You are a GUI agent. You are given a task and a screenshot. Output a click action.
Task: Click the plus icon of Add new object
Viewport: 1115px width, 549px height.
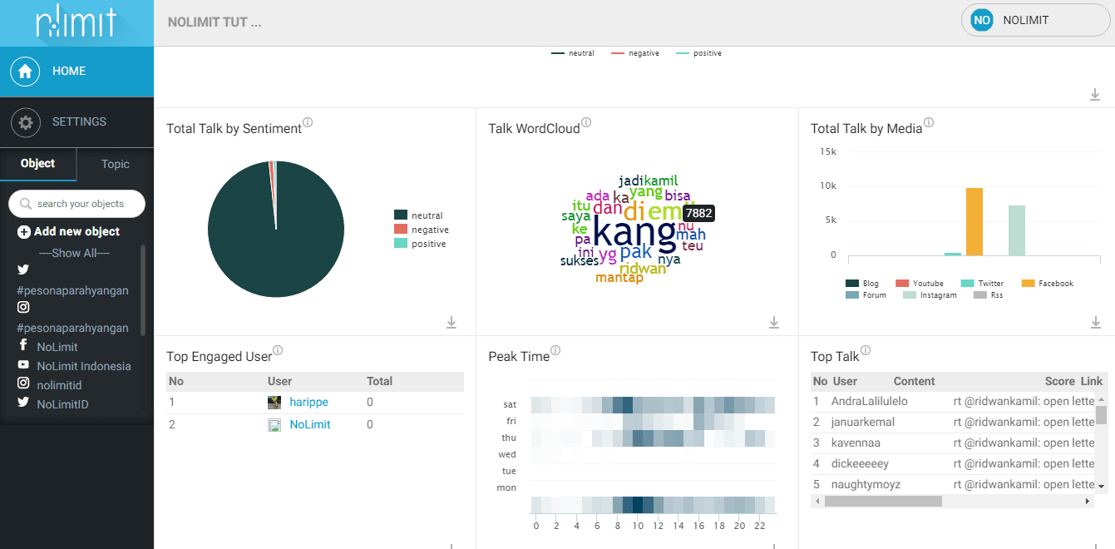24,232
